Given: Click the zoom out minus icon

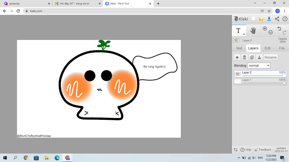Looking at the screenshot, I should [271, 32].
